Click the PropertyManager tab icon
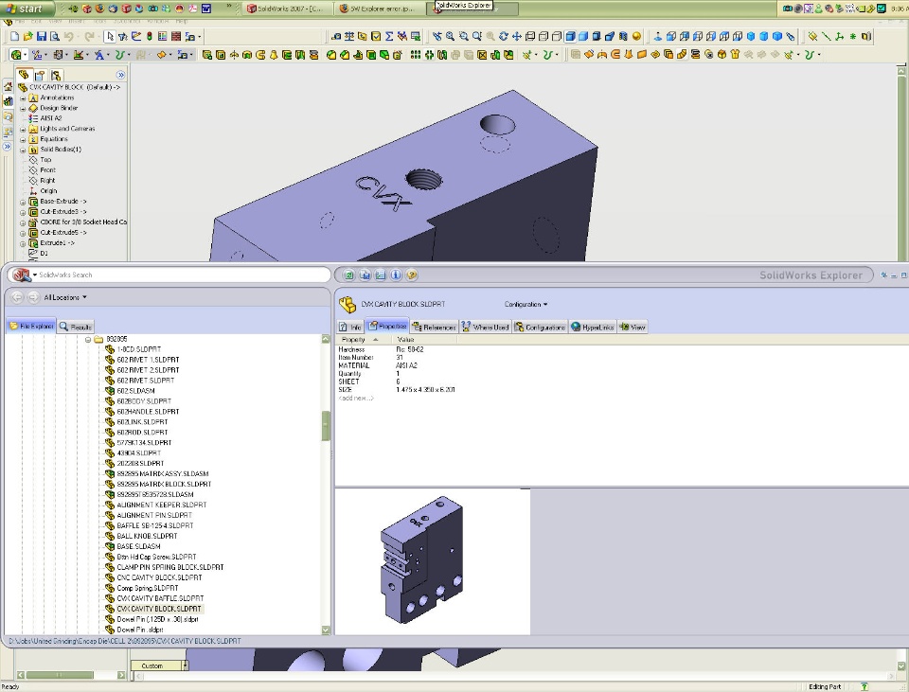The width and height of the screenshot is (909, 692). click(40, 76)
